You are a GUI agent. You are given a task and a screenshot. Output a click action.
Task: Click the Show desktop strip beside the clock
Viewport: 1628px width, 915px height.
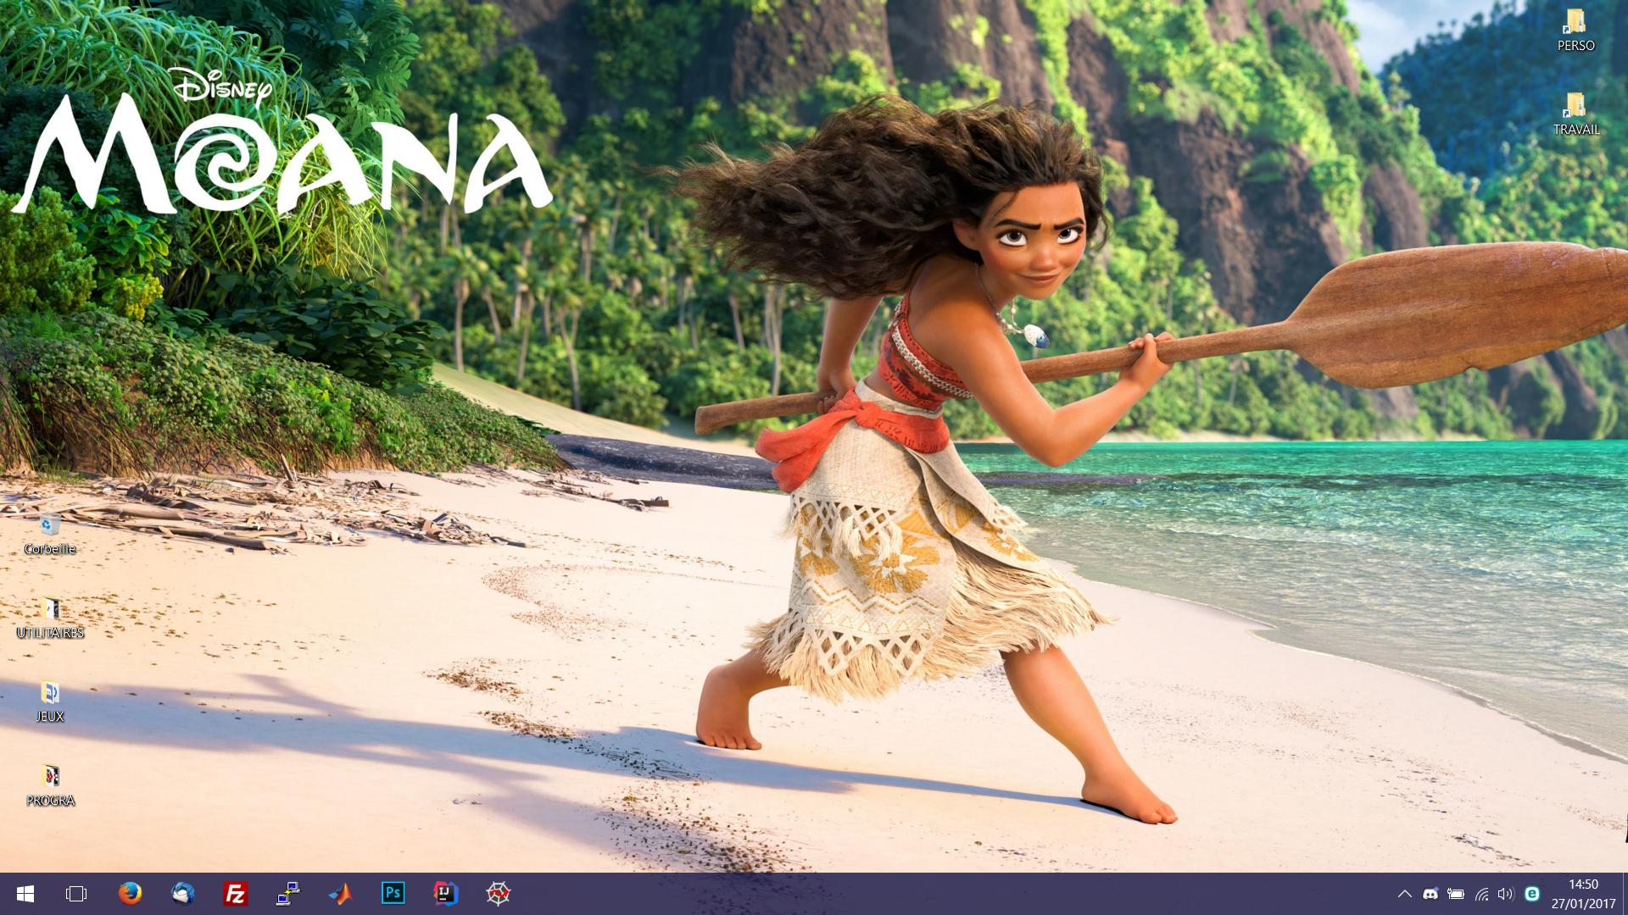click(1625, 894)
